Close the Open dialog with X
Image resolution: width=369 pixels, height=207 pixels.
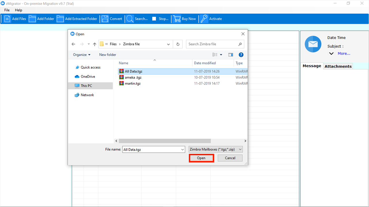point(243,34)
